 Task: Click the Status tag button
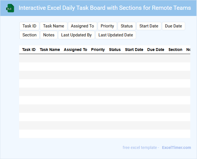click(127, 26)
